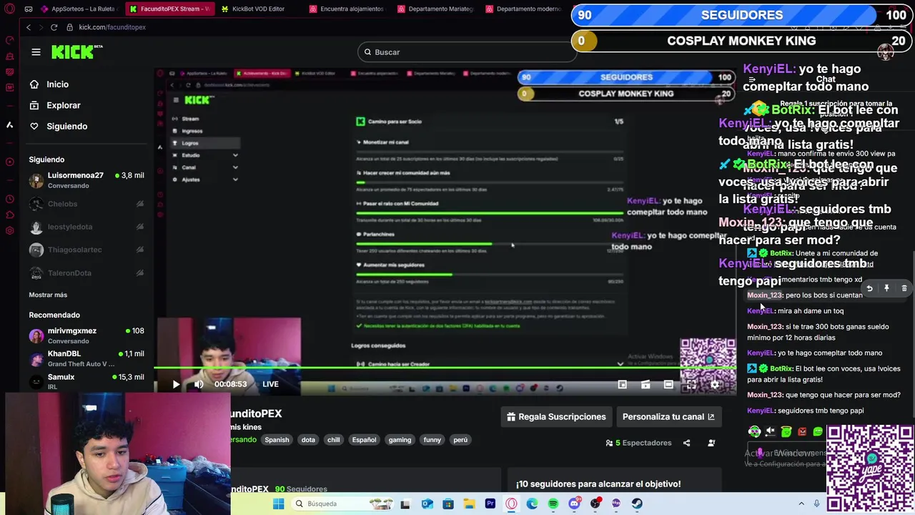Screen dimensions: 915x515
Task: Switch to Encuentra alojamientos tab
Action: [347, 9]
